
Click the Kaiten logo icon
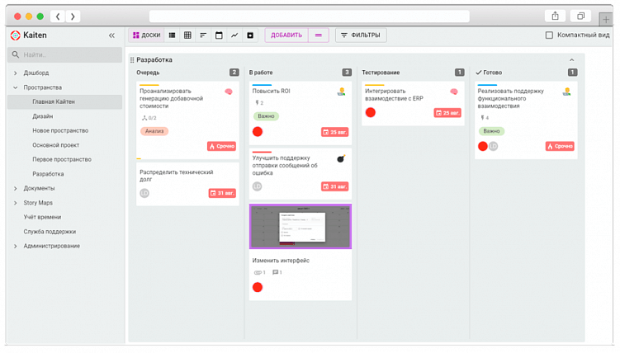(x=16, y=35)
